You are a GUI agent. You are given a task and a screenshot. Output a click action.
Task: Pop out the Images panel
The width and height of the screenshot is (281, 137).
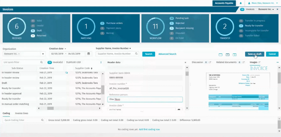coord(259,62)
